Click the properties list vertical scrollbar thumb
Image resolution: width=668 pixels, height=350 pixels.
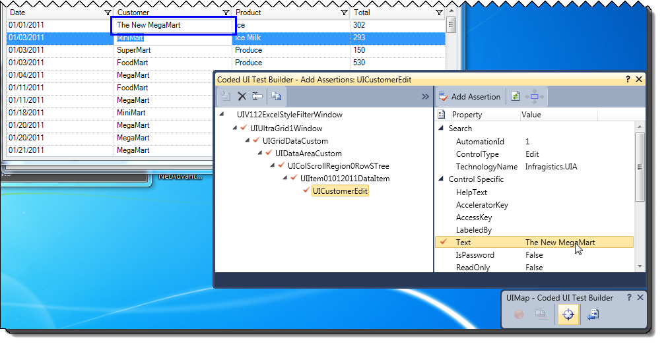[639, 165]
